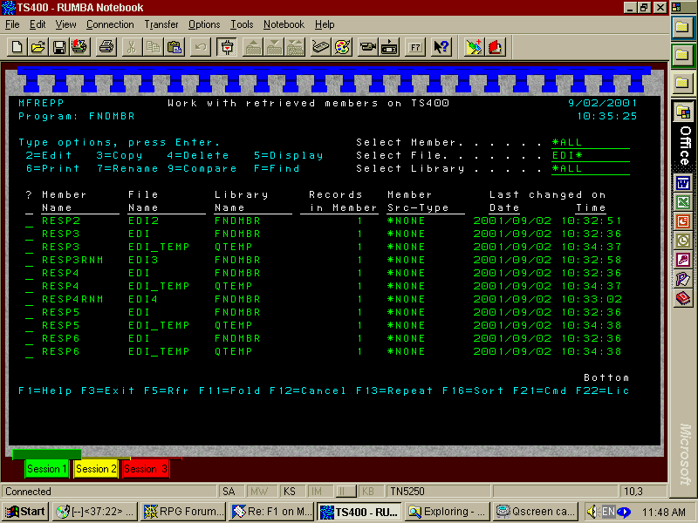Click the Save diskette toolbar icon
This screenshot has width=698, height=523.
coord(59,47)
